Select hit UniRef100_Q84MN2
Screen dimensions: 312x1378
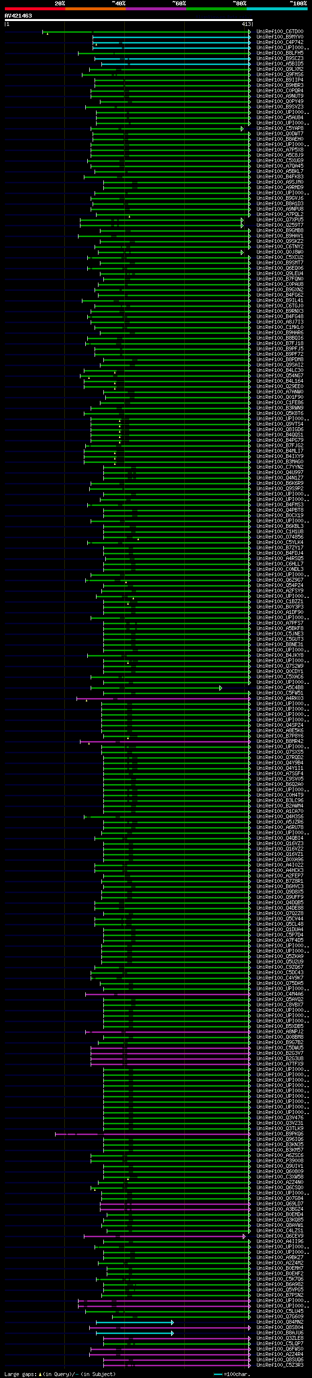pyautogui.click(x=279, y=1322)
